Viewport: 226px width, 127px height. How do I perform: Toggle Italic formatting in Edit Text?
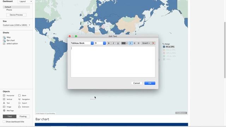click(x=113, y=43)
